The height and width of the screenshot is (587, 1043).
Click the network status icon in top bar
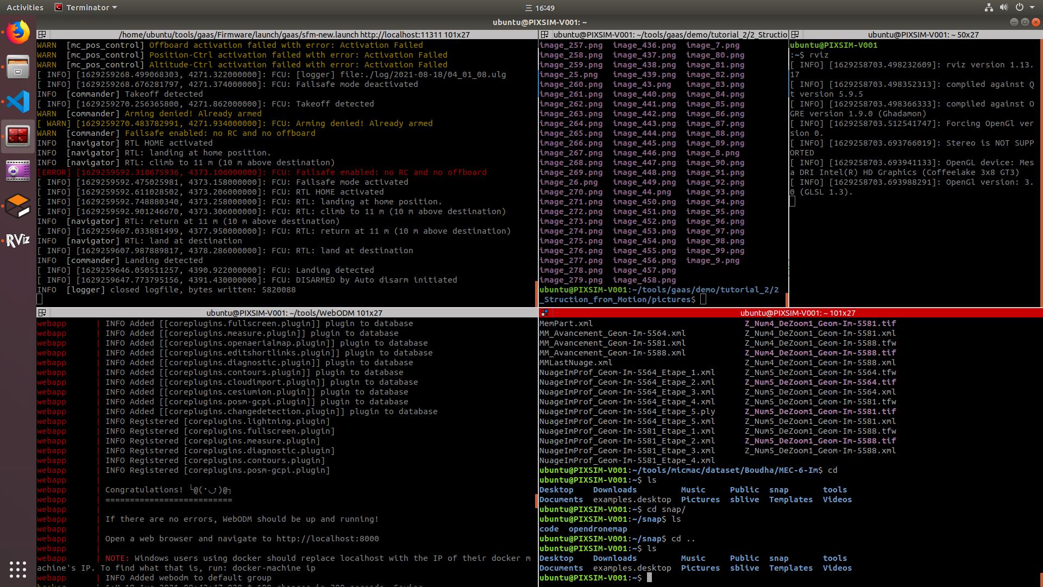point(988,8)
